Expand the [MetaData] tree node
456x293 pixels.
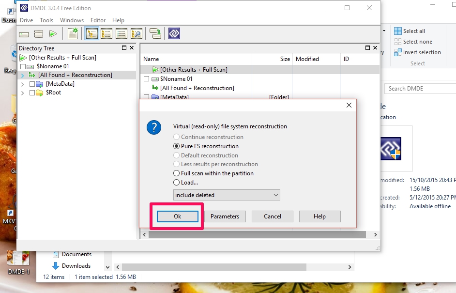coord(23,84)
